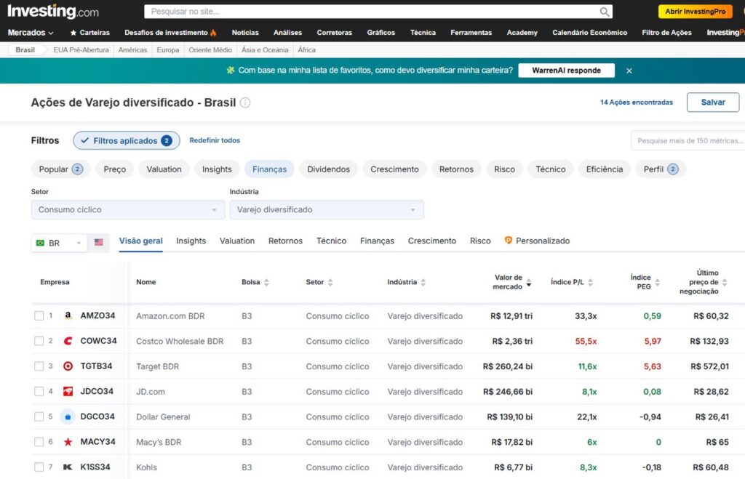Click the Dollar General logo in DGCO34 row
The height and width of the screenshot is (479, 745).
click(68, 416)
